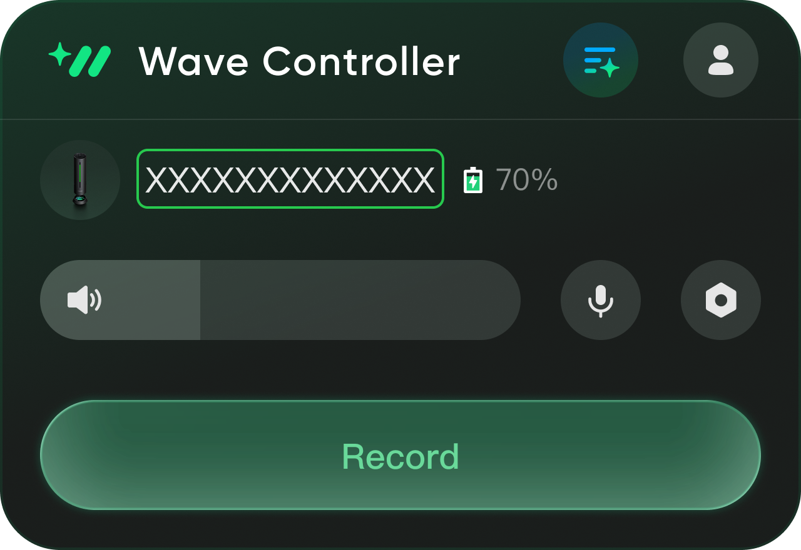The height and width of the screenshot is (550, 801).
Task: Focus the device name text field
Action: pos(290,179)
